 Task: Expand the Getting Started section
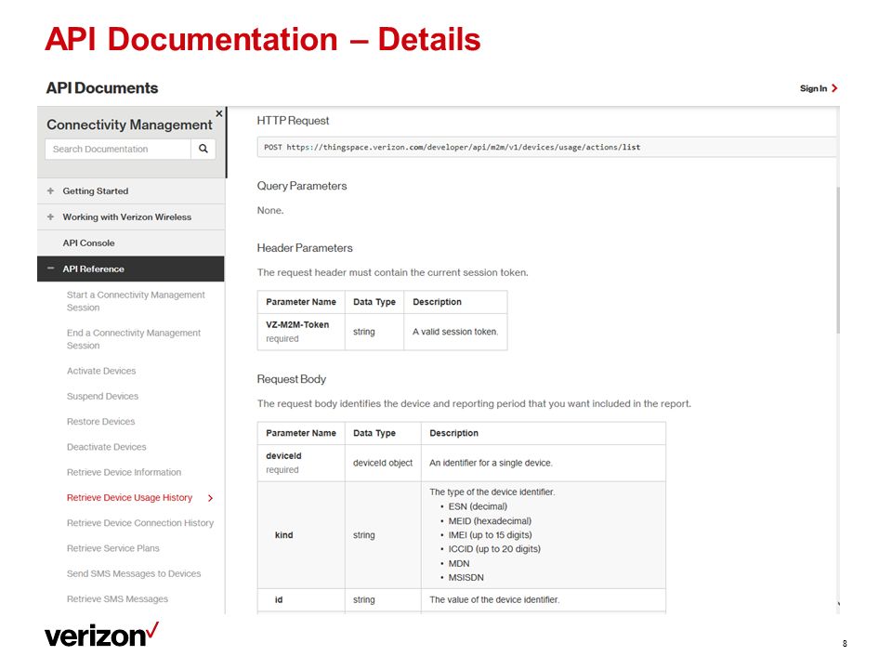tap(50, 191)
